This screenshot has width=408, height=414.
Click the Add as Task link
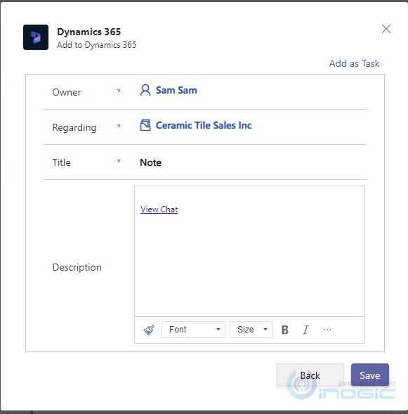[x=354, y=63]
